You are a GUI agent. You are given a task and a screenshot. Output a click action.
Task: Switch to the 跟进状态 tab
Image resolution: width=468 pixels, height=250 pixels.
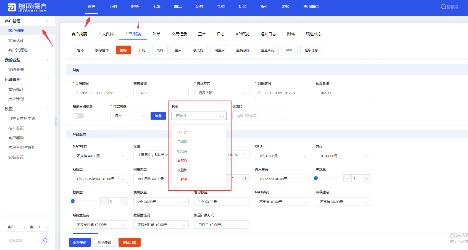pos(314,34)
